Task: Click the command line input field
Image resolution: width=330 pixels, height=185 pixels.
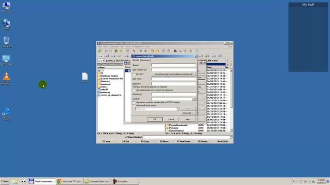Action: (186, 137)
